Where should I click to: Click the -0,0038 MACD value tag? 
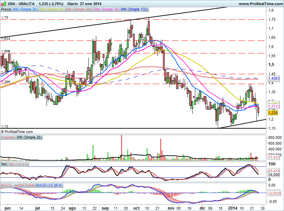[274, 193]
